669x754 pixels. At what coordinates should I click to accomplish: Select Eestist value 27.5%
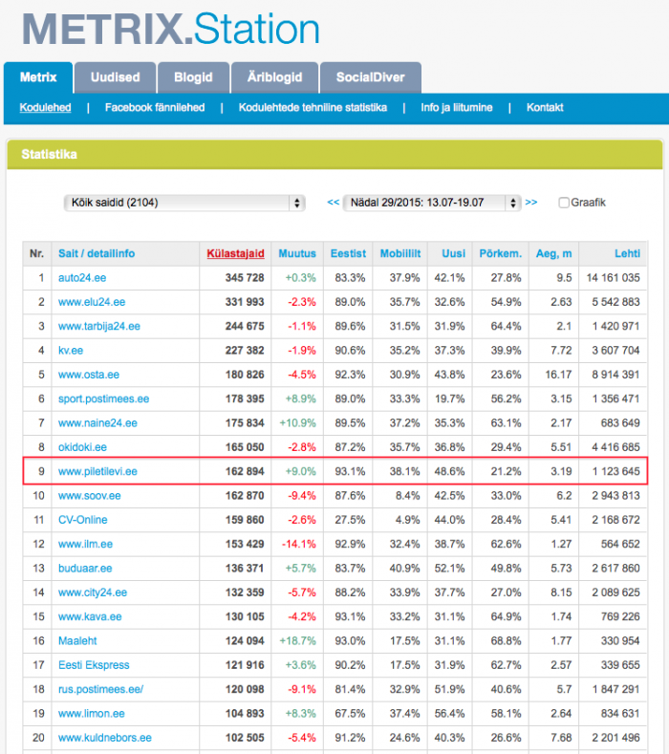(x=350, y=520)
